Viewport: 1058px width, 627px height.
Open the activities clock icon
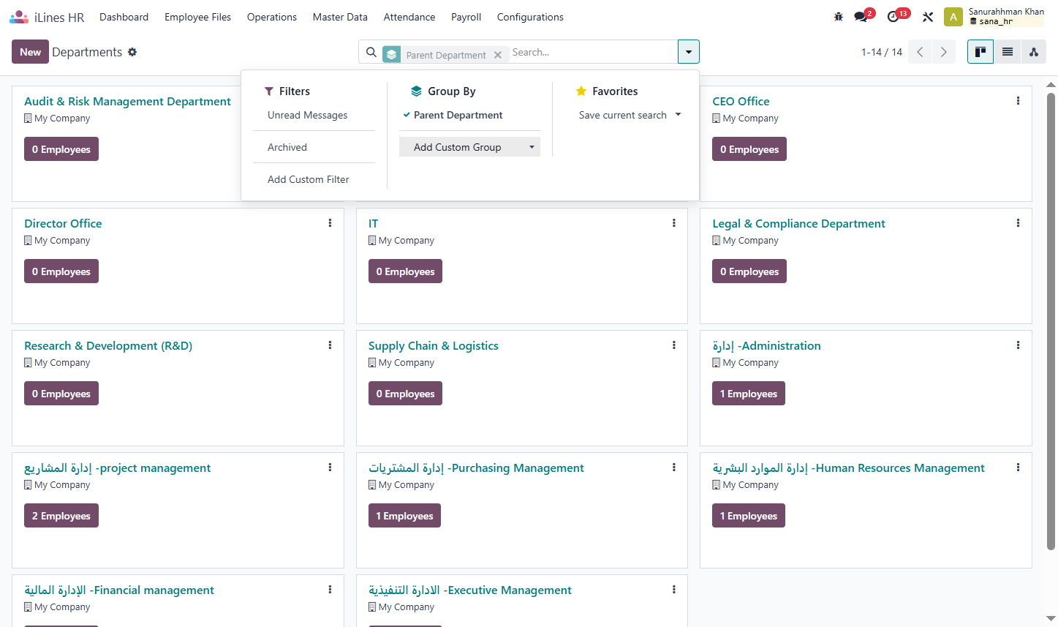(x=893, y=17)
